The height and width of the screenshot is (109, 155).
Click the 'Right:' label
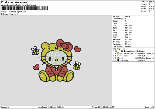[115, 28]
